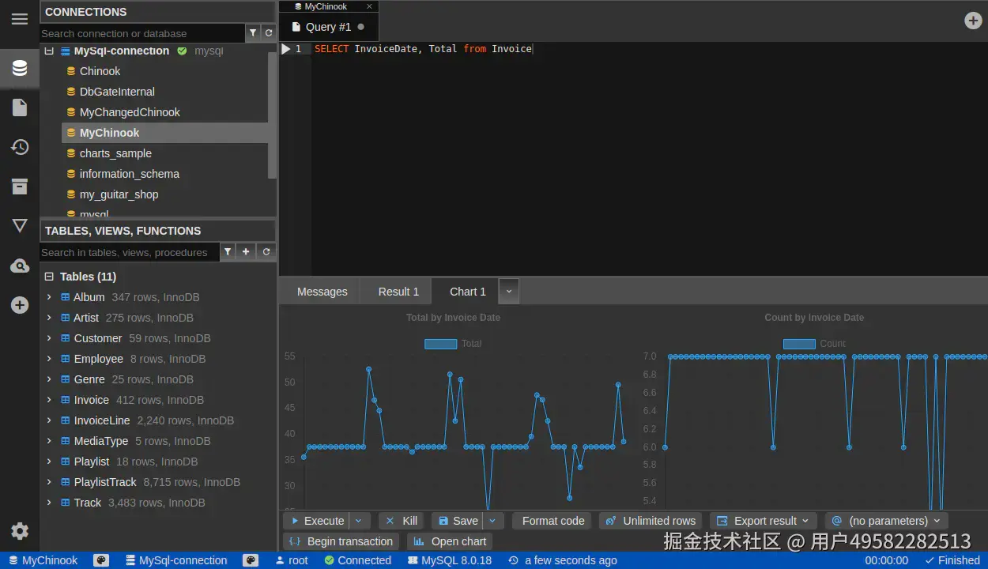Focus the search in tables field
Viewport: 988px width, 569px height.
tap(129, 252)
